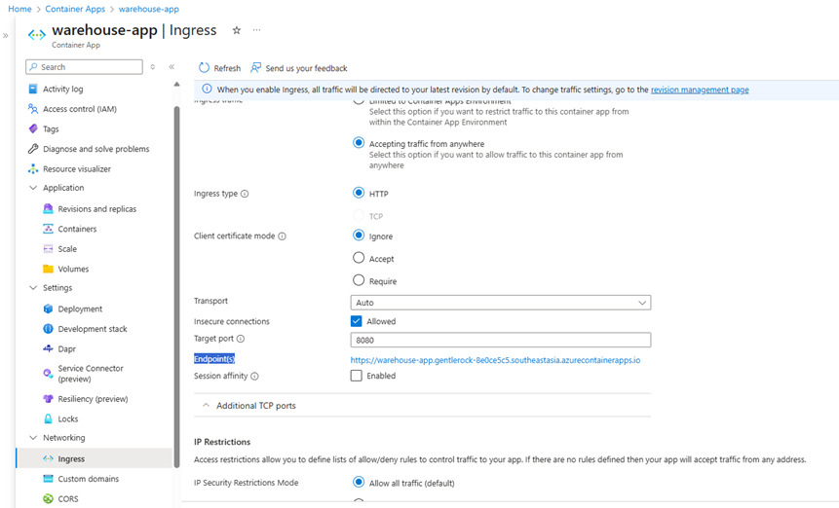
Task: Enable Session affinity checkbox
Action: click(357, 376)
